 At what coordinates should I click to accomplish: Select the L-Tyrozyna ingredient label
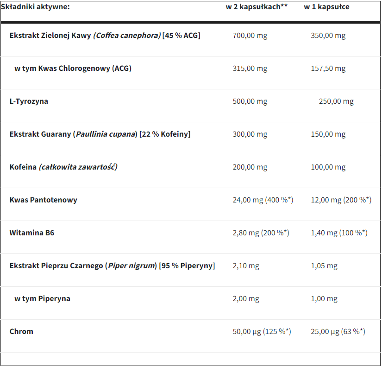click(29, 101)
